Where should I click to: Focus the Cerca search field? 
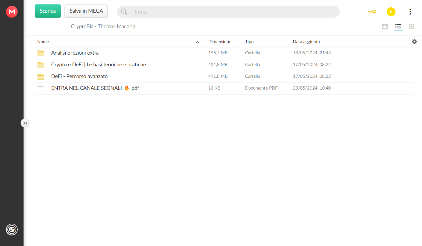228,12
